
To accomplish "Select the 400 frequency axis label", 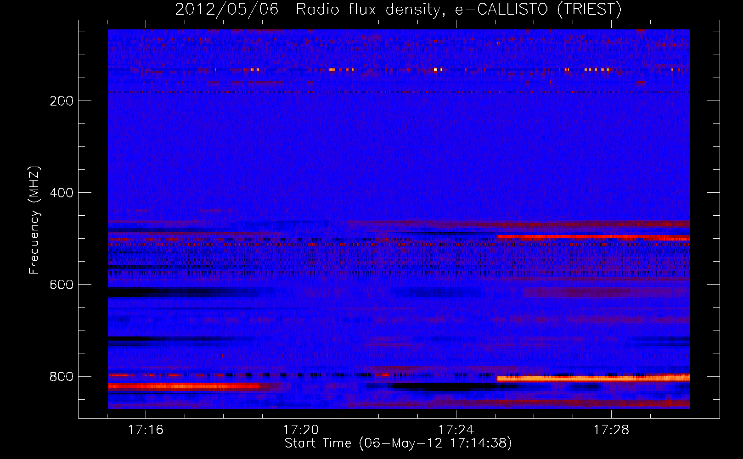I will tap(62, 193).
